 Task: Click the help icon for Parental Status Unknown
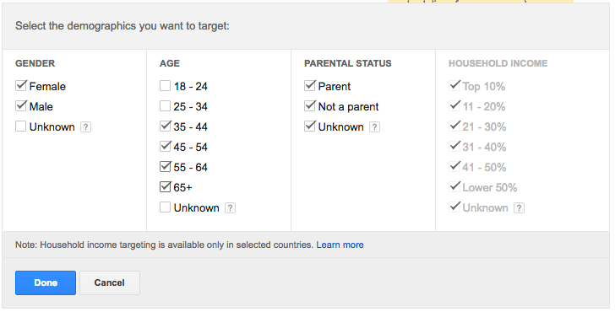click(x=374, y=126)
